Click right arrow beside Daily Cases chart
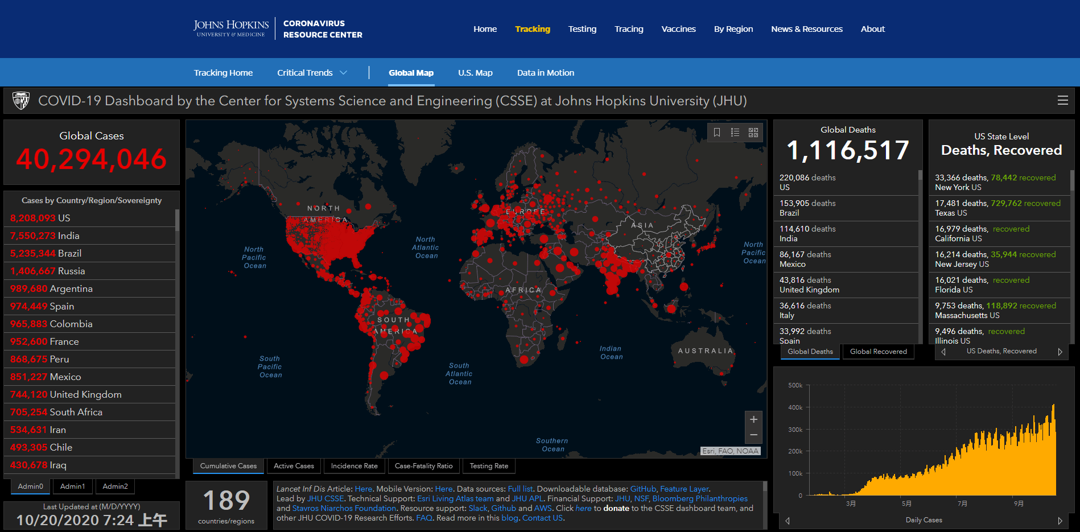 [x=1060, y=521]
